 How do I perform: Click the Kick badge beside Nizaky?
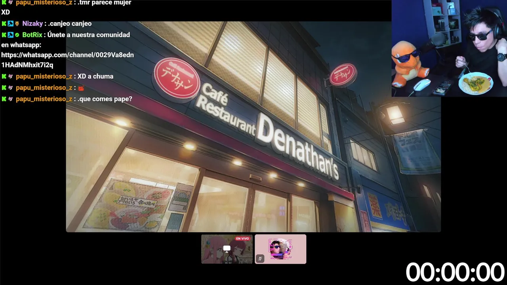click(4, 24)
